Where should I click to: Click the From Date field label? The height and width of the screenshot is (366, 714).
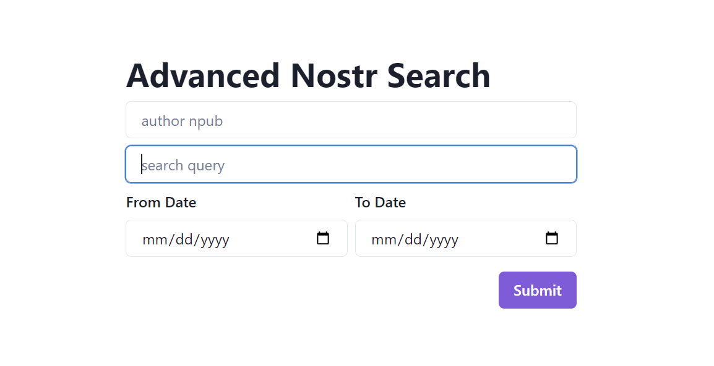click(x=161, y=202)
